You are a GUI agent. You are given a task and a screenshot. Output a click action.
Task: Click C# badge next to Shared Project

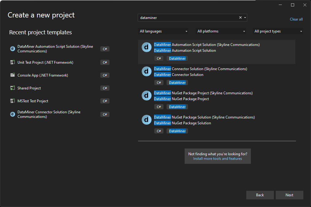point(105,88)
